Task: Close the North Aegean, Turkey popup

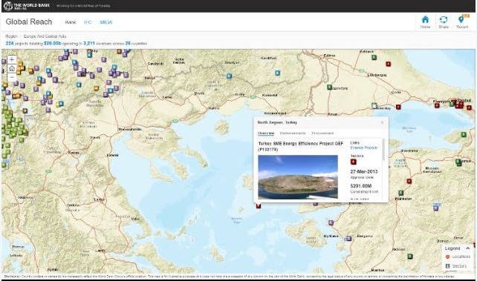Action: [383, 122]
